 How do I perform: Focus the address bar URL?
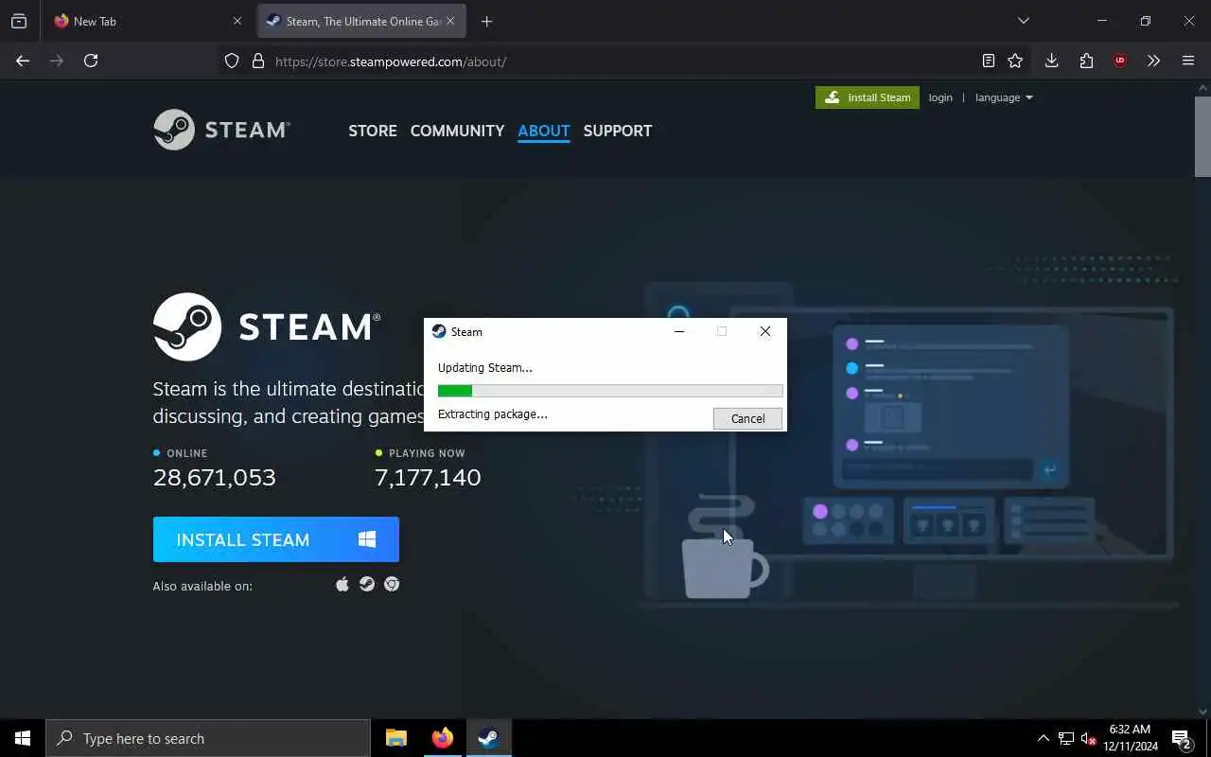(x=391, y=62)
